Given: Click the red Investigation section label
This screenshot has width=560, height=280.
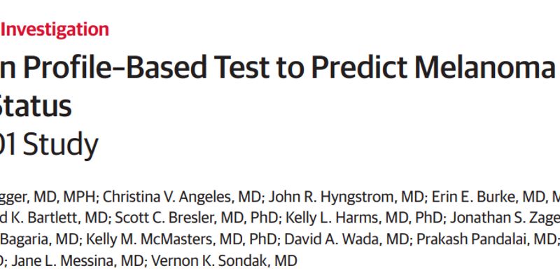Looking at the screenshot, I should [x=55, y=29].
